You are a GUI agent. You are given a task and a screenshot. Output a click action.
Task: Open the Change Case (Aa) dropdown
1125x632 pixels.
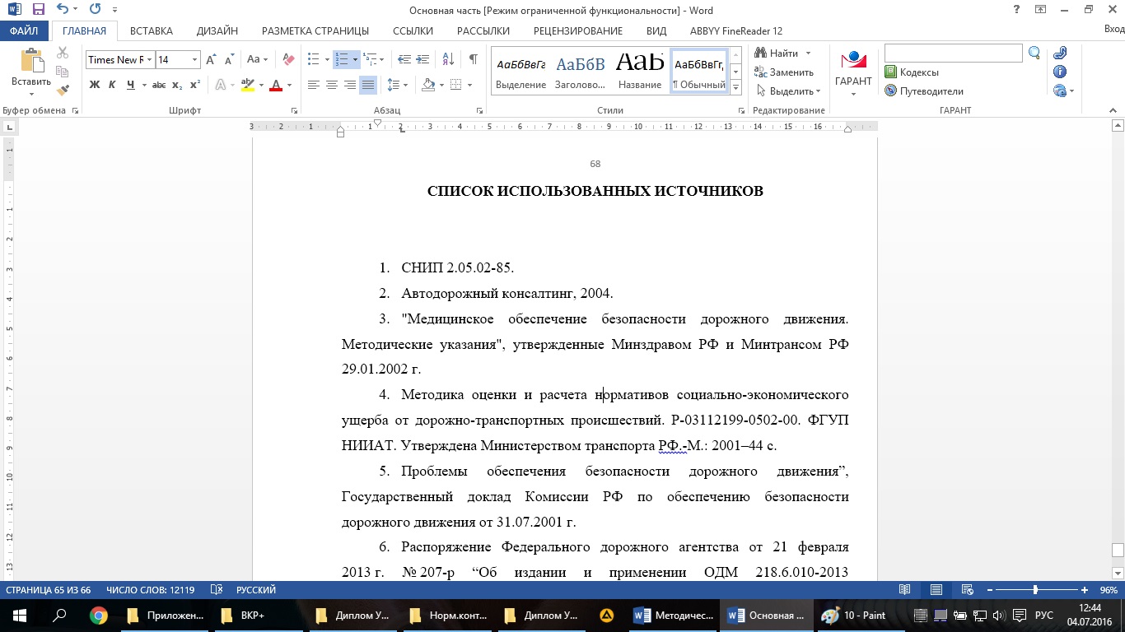(x=257, y=59)
